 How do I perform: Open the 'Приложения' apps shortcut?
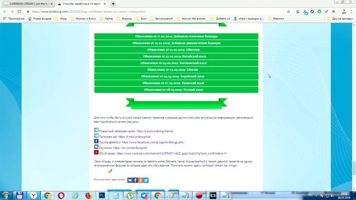coord(13,18)
